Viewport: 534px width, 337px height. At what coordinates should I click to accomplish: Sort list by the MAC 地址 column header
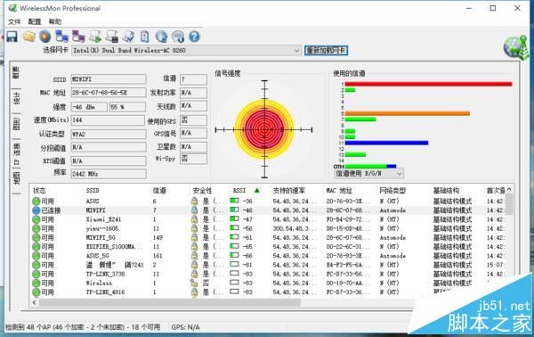pyautogui.click(x=339, y=190)
